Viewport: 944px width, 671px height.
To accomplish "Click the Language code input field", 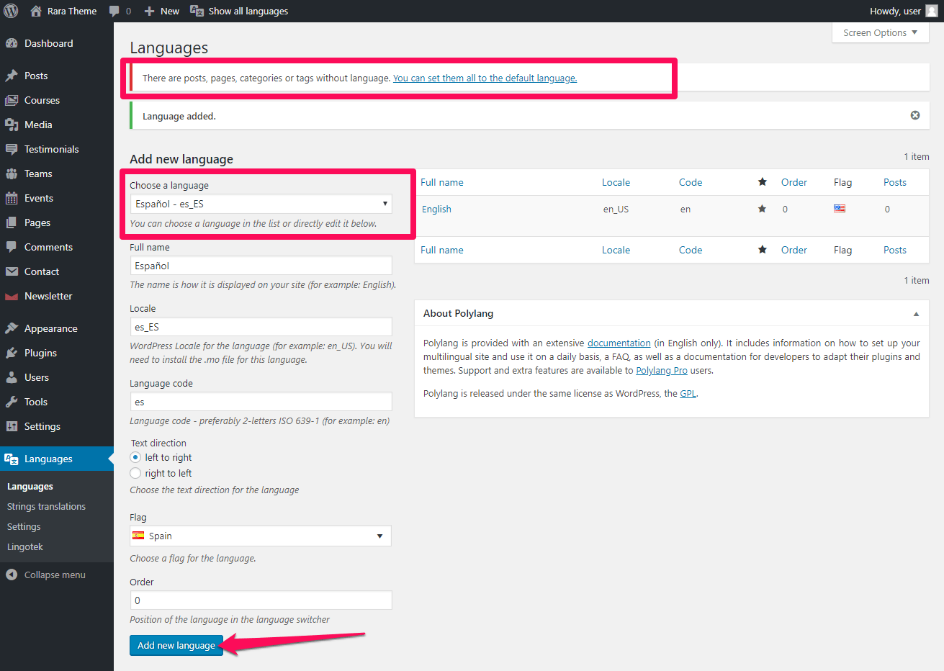I will click(261, 402).
